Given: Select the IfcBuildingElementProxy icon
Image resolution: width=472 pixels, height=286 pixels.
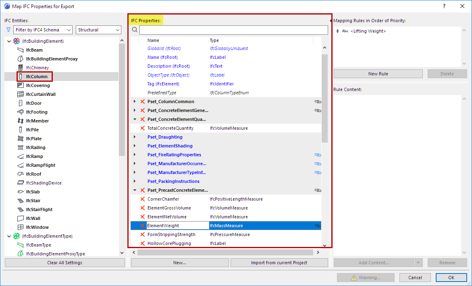Looking at the screenshot, I should pos(21,59).
